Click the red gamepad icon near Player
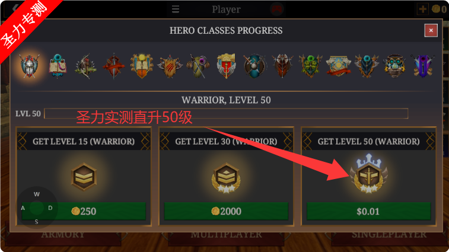Image resolution: width=449 pixels, height=252 pixels. point(276,9)
